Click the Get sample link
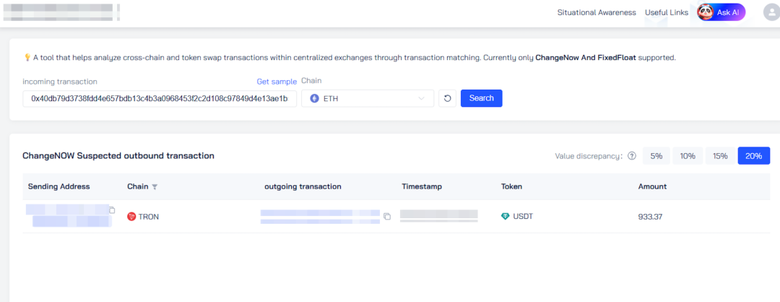The height and width of the screenshot is (302, 780). pos(277,81)
